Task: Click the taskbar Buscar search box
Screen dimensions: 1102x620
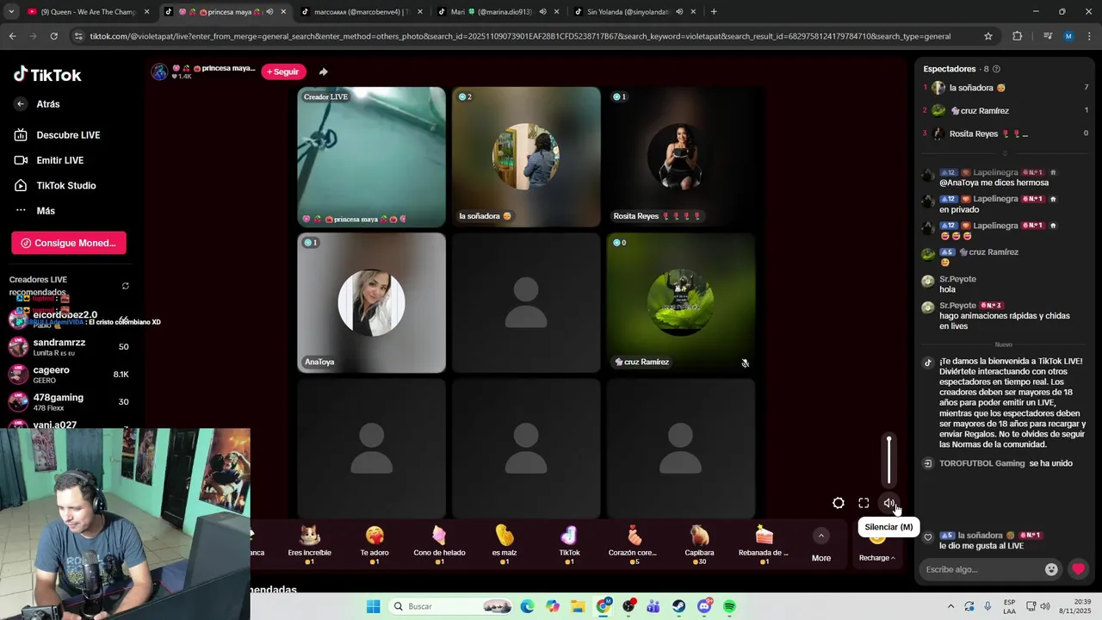Action: (x=452, y=606)
